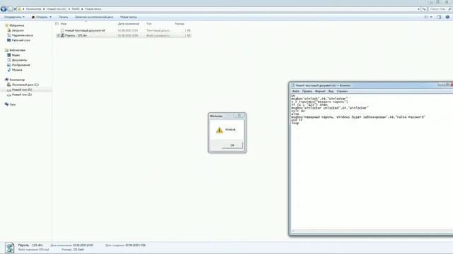Screen dimensions: 453x254
Task: Open Сеть in the navigation pane
Action: point(13,104)
